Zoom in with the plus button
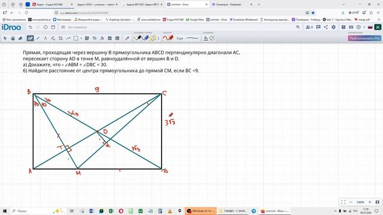This screenshot has height=215, width=383. pyautogui.click(x=370, y=202)
